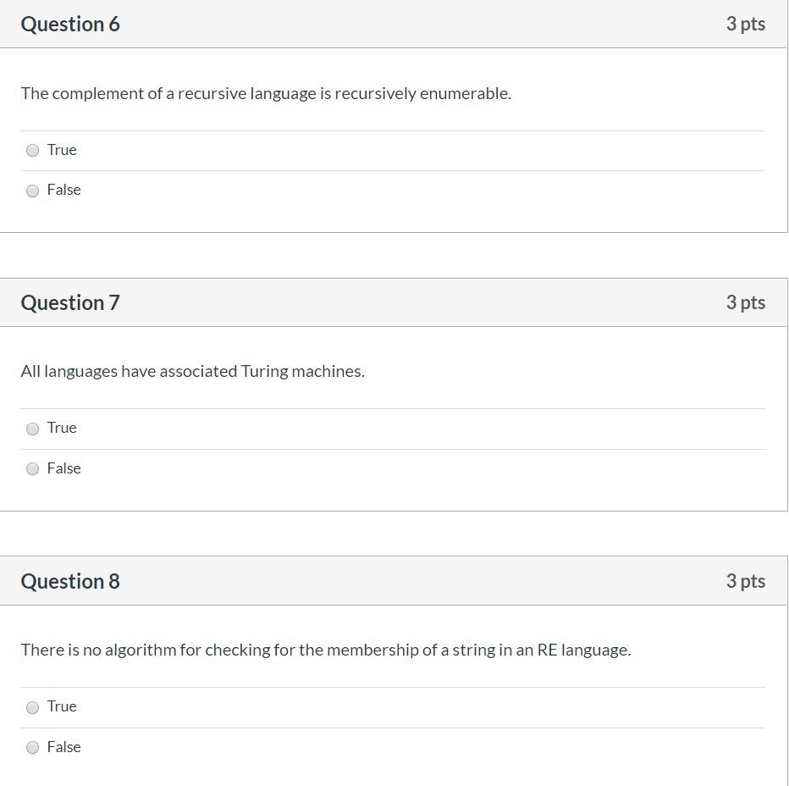The width and height of the screenshot is (789, 786).
Task: Select False for Question 6
Action: point(32,190)
